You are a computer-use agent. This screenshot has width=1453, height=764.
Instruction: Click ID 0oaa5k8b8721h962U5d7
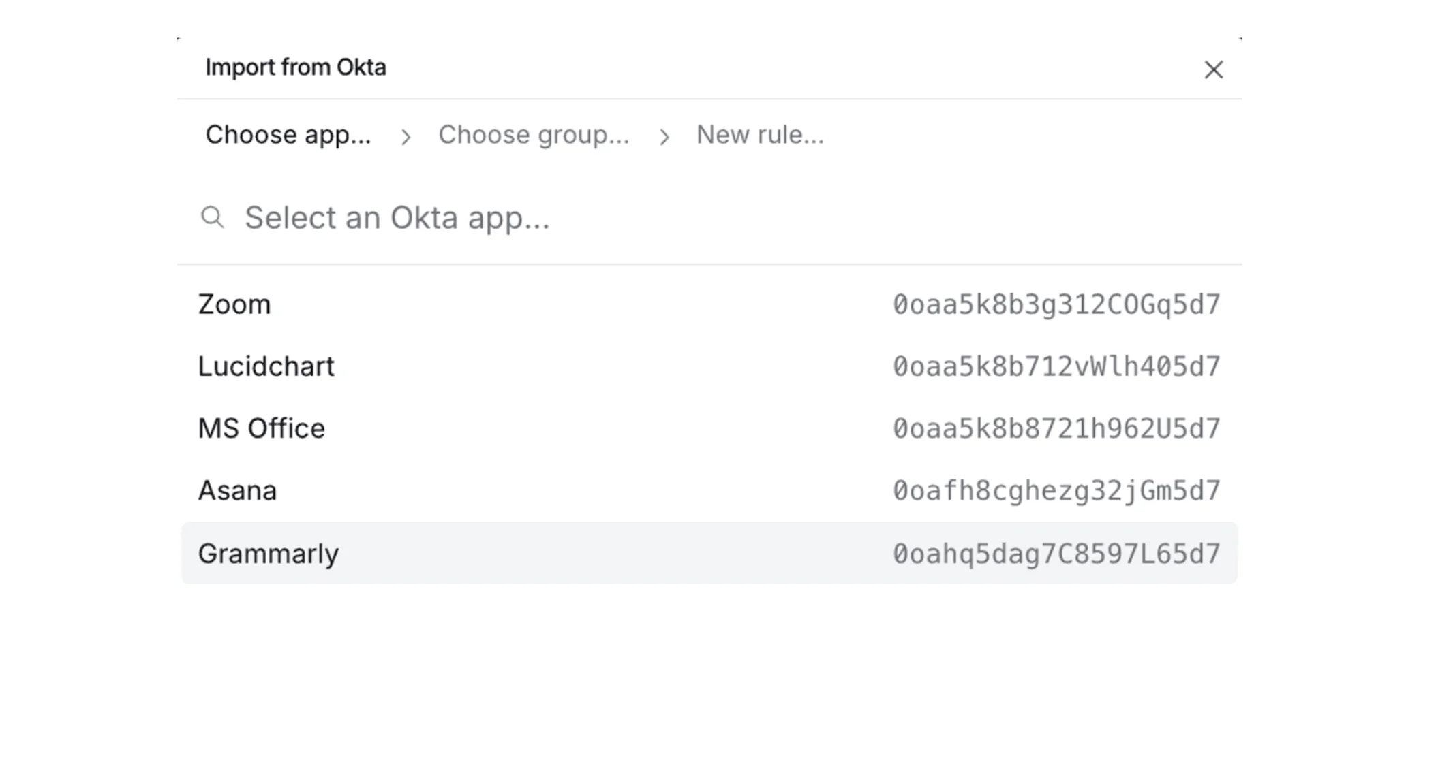1056,428
